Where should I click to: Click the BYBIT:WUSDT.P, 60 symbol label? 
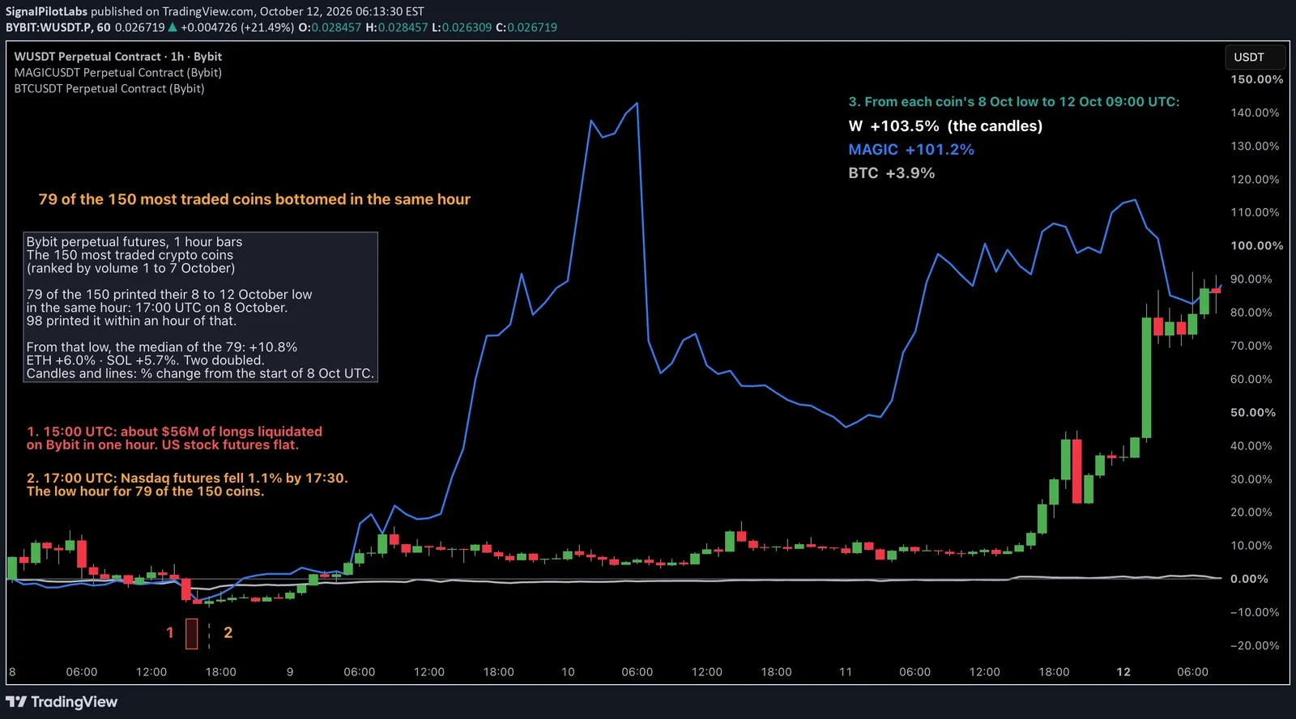58,28
